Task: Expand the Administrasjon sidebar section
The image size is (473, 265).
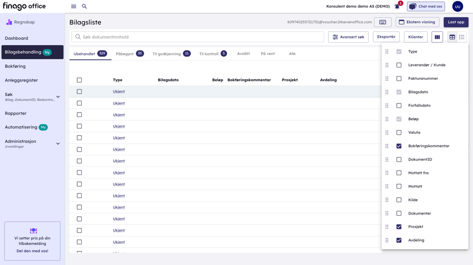Action: (x=58, y=144)
